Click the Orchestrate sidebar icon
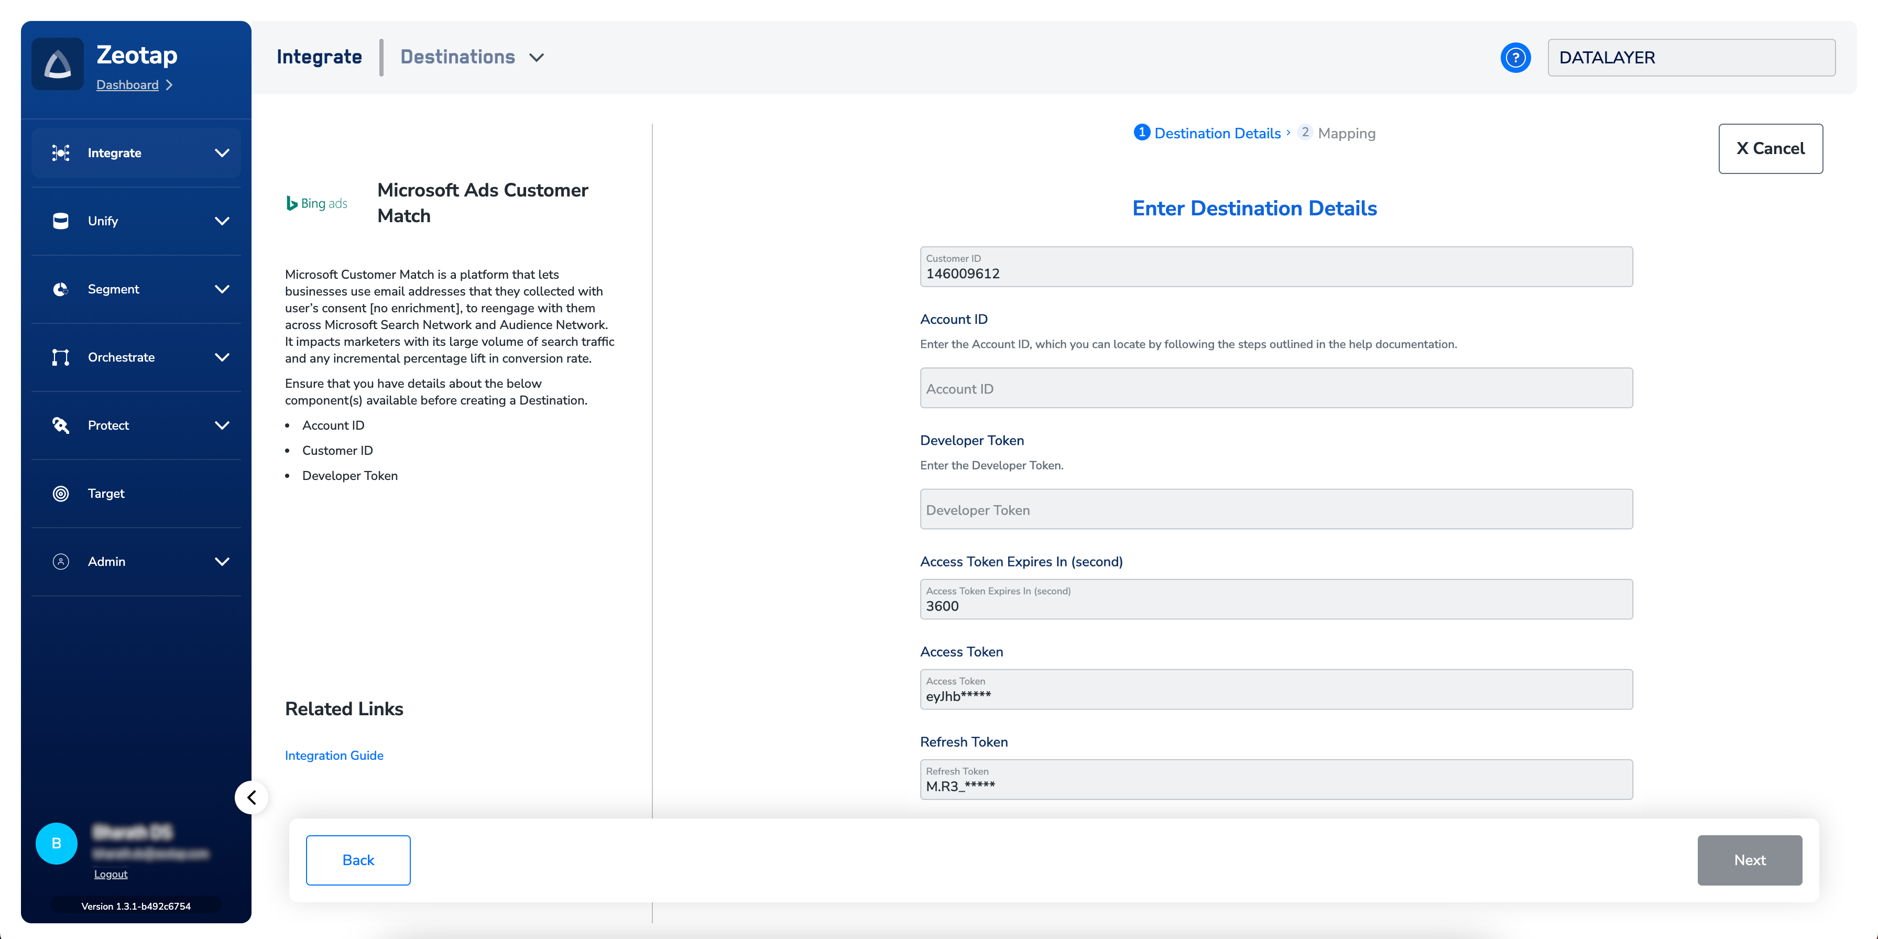This screenshot has height=939, width=1878. point(61,357)
